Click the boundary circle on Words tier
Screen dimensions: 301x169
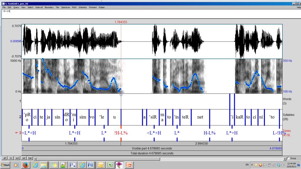tap(121, 95)
